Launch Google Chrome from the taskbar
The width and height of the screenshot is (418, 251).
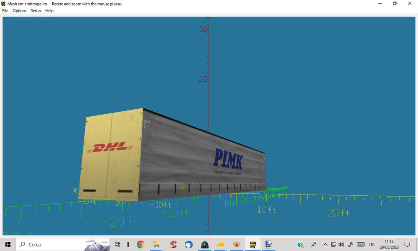click(141, 244)
